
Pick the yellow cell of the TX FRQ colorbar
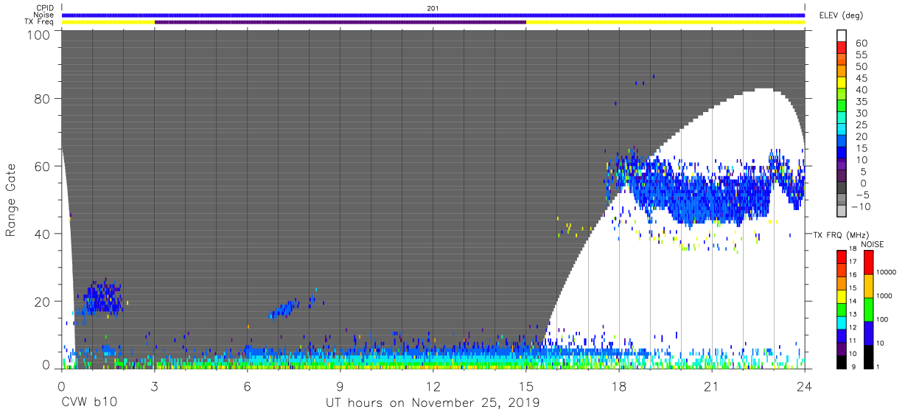click(x=841, y=295)
